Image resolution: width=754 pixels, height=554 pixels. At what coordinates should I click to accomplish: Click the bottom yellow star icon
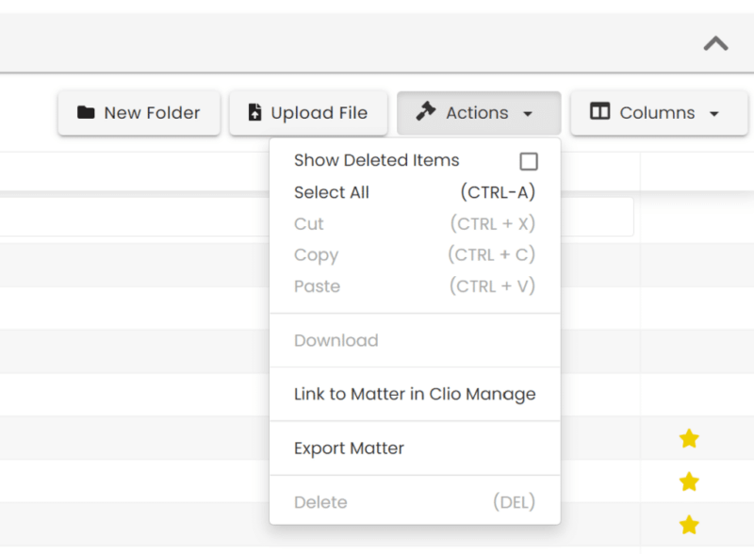pyautogui.click(x=689, y=524)
